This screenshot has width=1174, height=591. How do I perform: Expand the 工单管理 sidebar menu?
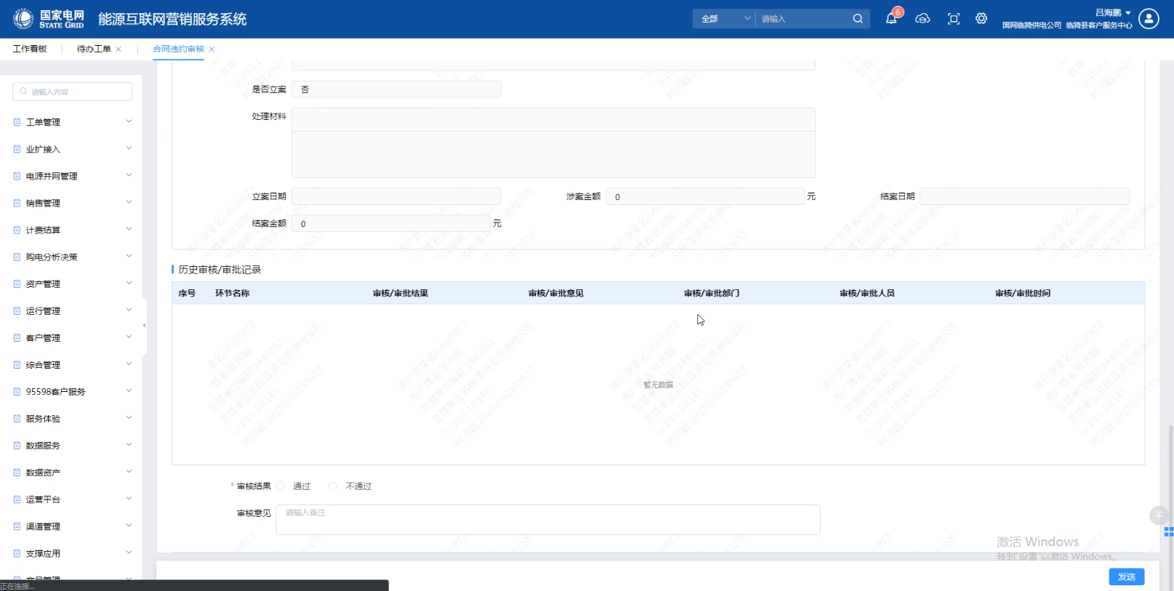72,122
